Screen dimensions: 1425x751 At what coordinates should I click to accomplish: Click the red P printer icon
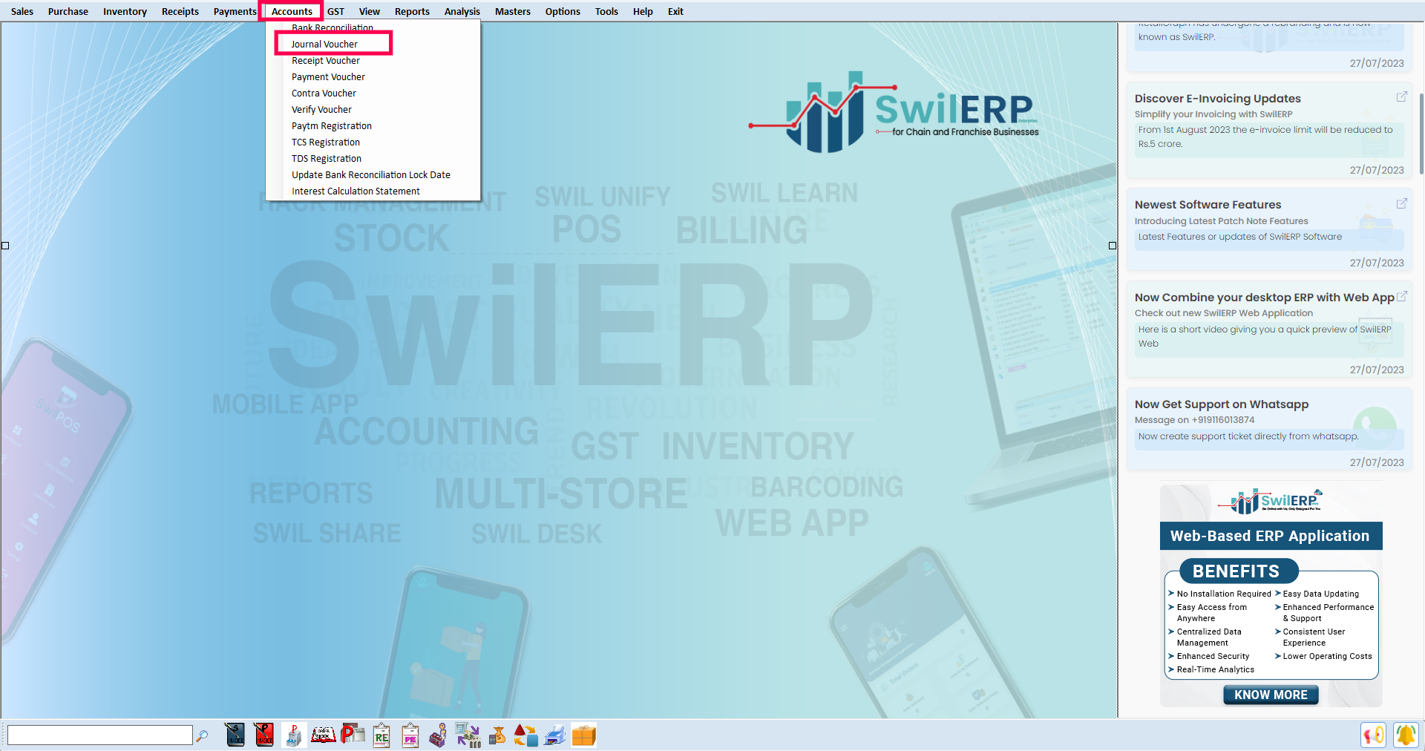(x=353, y=735)
